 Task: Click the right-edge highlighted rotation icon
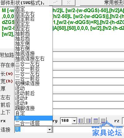coord(88,121)
